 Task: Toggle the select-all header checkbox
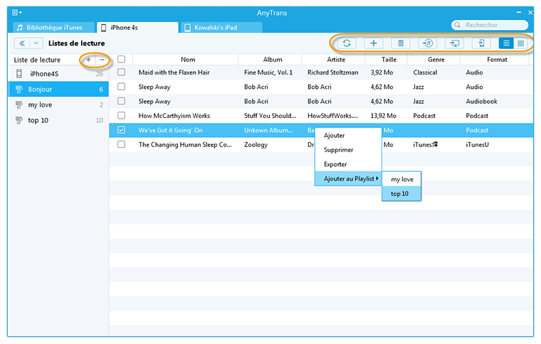[x=121, y=59]
